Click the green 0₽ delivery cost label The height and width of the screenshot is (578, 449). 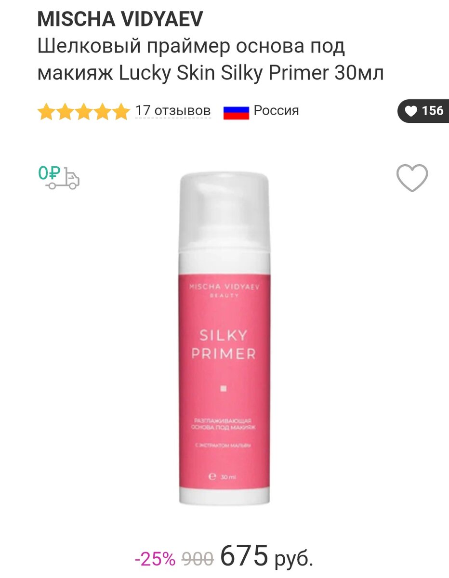49,173
